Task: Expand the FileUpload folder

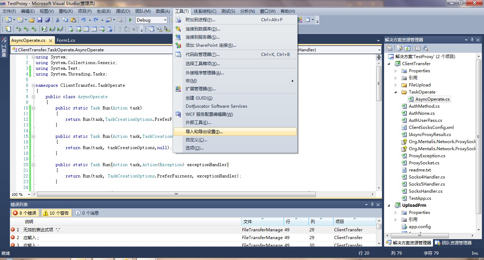Action: 396,85
